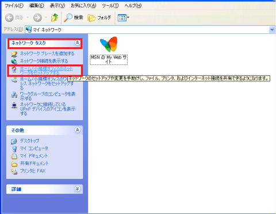This screenshot has height=214, width=276.
Task: Collapse the ネットワーク タスク panel
Action: [x=77, y=43]
